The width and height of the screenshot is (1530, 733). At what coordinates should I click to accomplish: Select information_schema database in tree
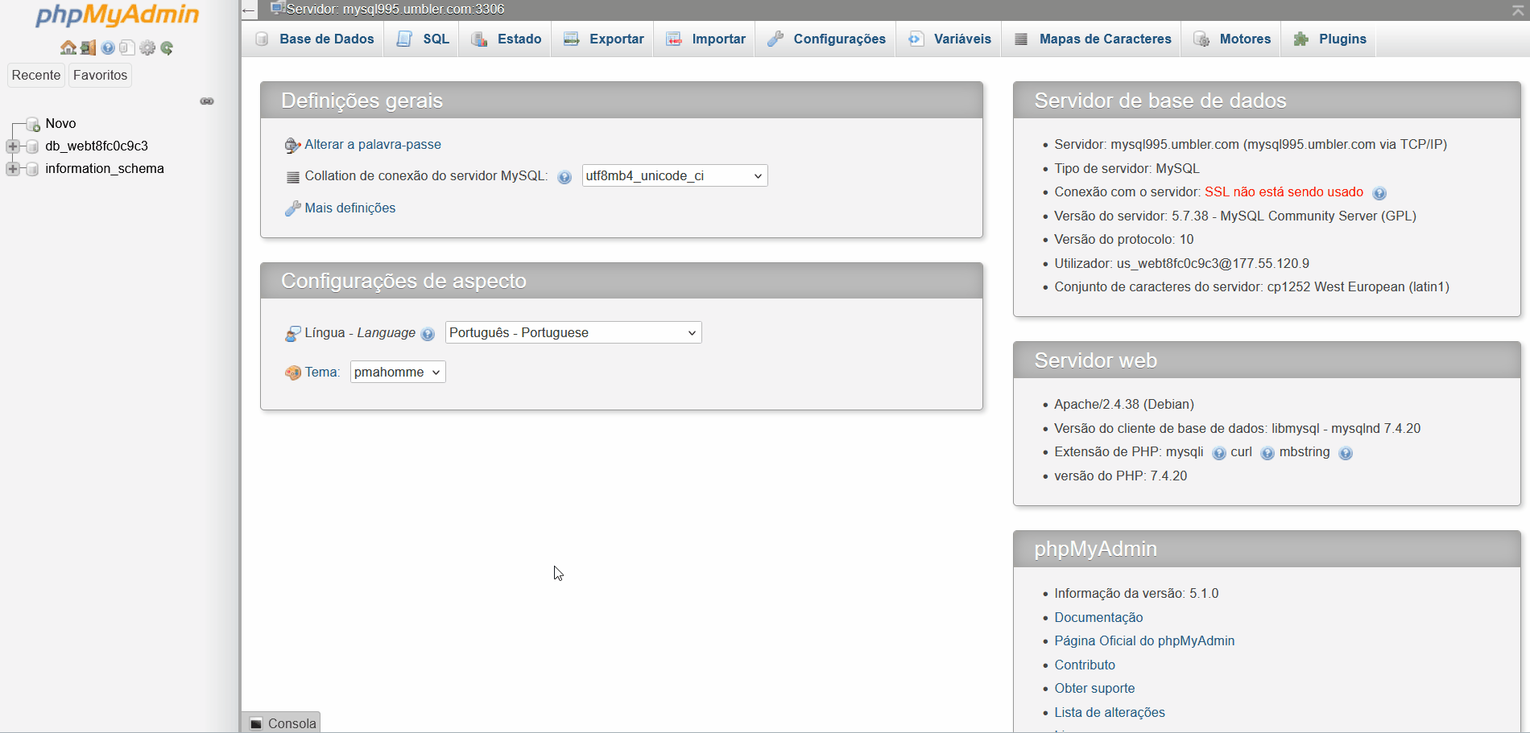[x=105, y=169]
